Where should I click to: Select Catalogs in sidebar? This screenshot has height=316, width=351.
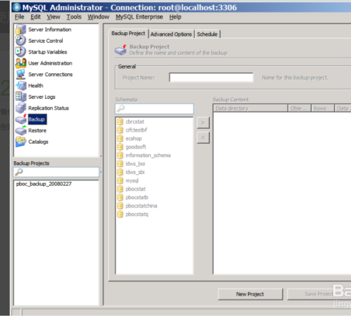click(x=38, y=142)
